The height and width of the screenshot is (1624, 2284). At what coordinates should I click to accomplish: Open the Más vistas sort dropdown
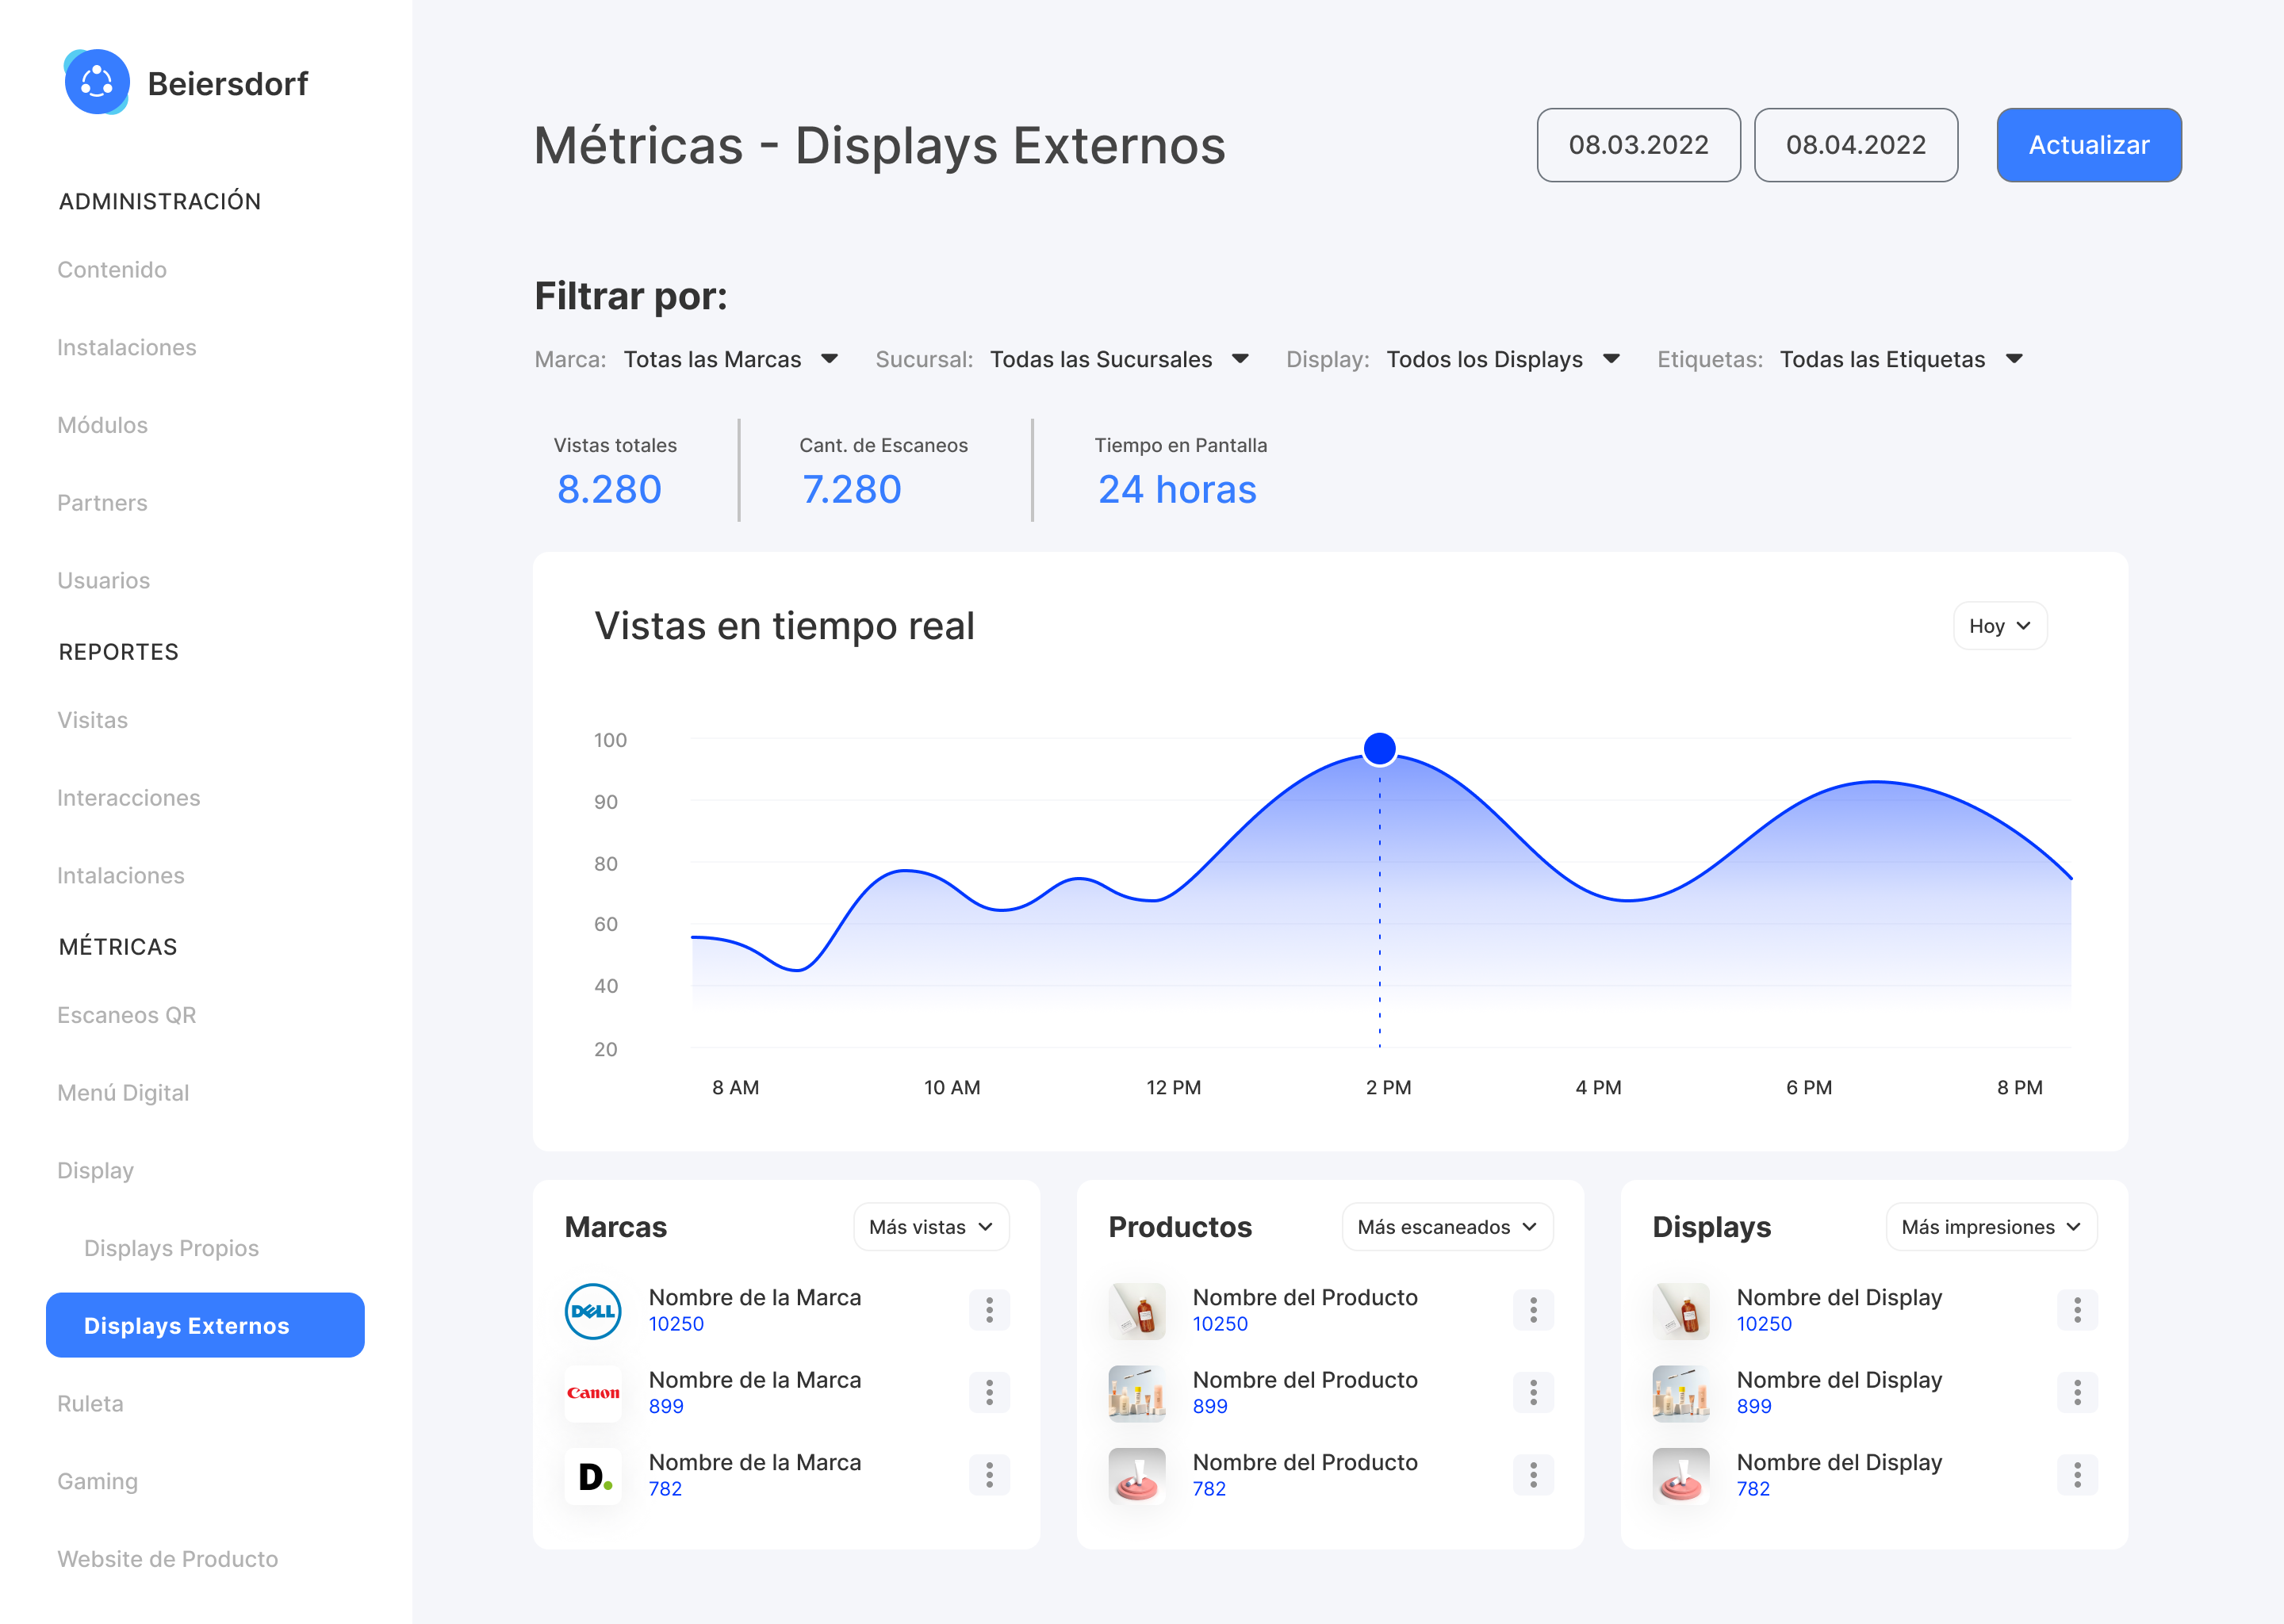tap(931, 1227)
